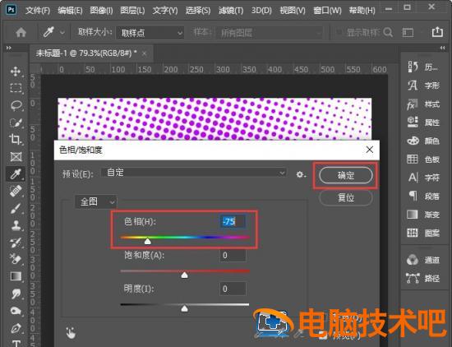Open the 取样大小 dropdown (取样点)
452x347 pixels.
click(x=150, y=33)
